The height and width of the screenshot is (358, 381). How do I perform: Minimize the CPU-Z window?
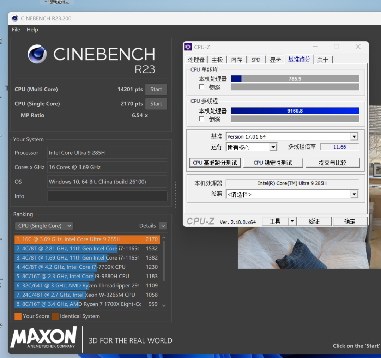315,47
